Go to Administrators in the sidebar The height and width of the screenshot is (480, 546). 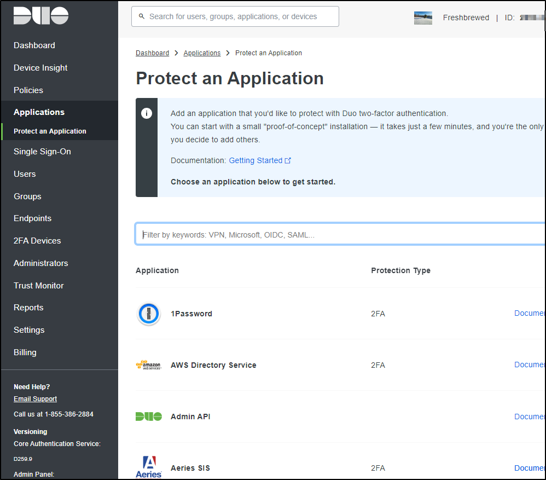(40, 263)
